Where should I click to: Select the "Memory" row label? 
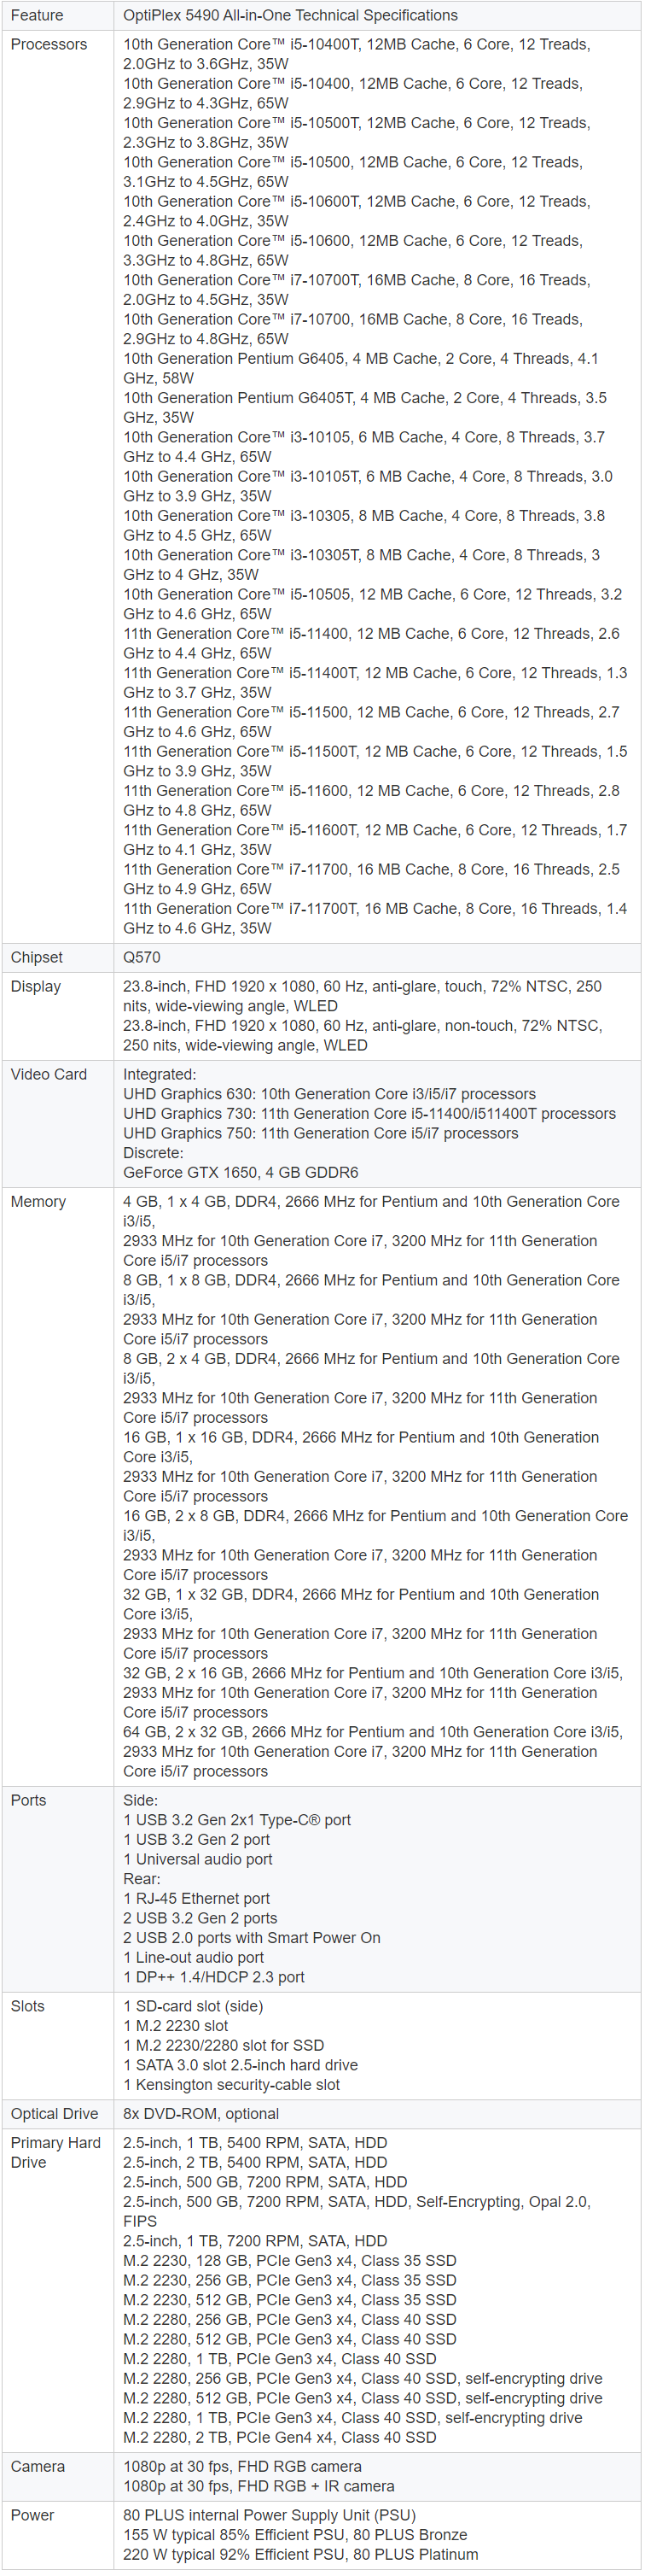point(38,1201)
